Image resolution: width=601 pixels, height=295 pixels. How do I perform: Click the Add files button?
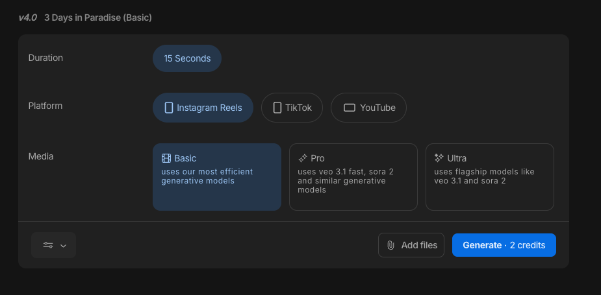click(x=411, y=245)
